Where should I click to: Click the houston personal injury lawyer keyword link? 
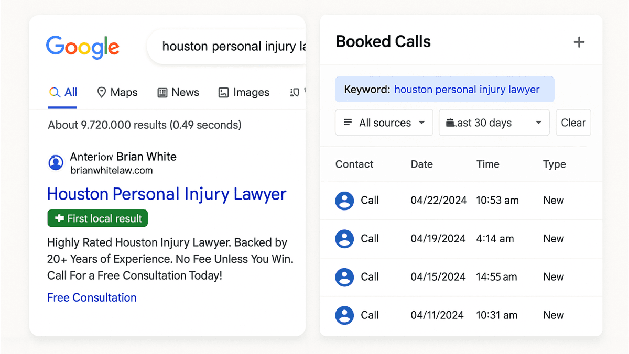(467, 89)
